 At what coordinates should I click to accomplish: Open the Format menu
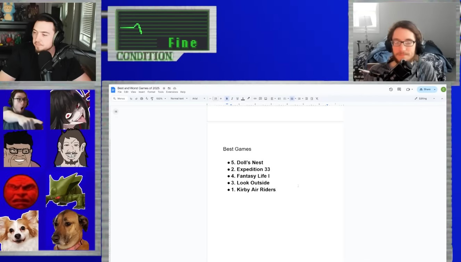(x=151, y=92)
